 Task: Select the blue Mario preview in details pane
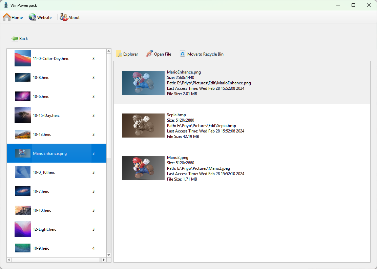(x=143, y=83)
